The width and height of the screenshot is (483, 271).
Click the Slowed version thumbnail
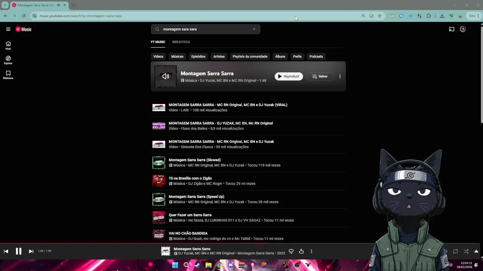(x=158, y=162)
